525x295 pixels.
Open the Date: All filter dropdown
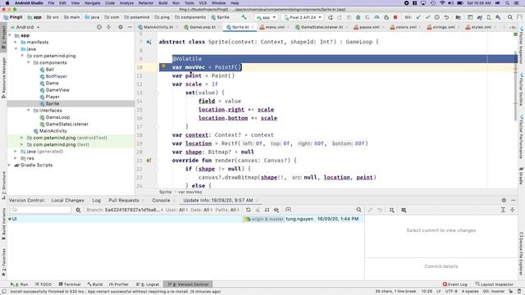(x=202, y=210)
